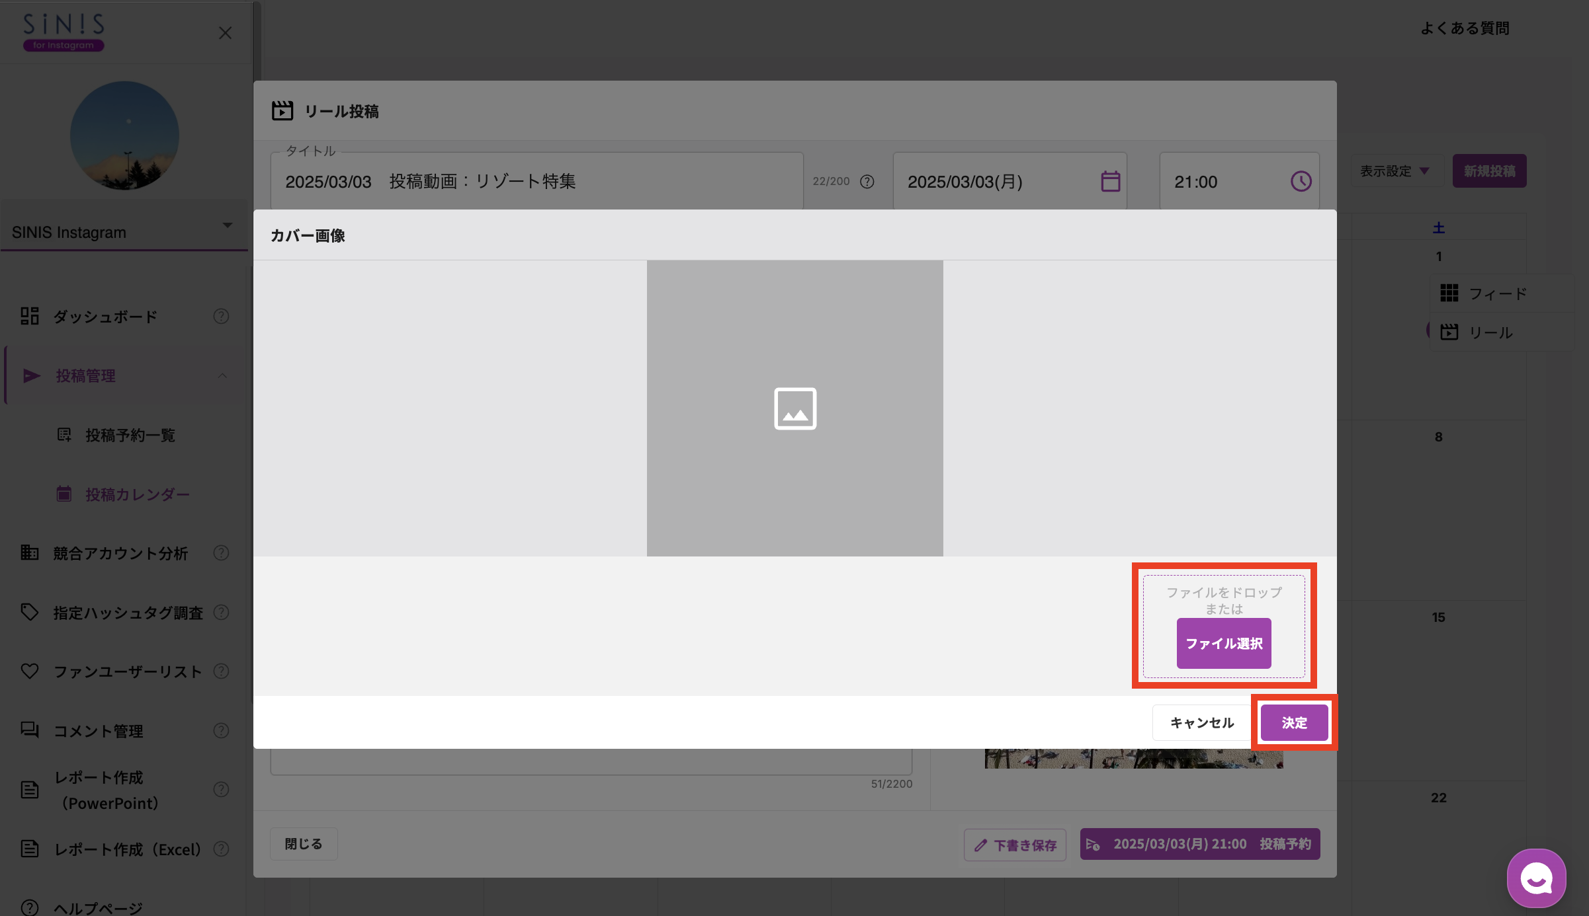Click the fan user list heart icon
1589x916 pixels.
click(30, 671)
